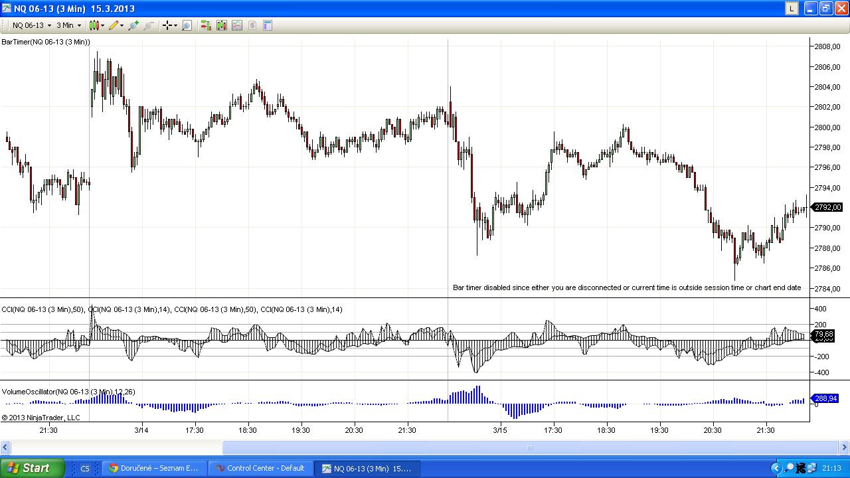Image resolution: width=850 pixels, height=478 pixels.
Task: Expand the cursor type dropdown arrow
Action: pyautogui.click(x=175, y=26)
